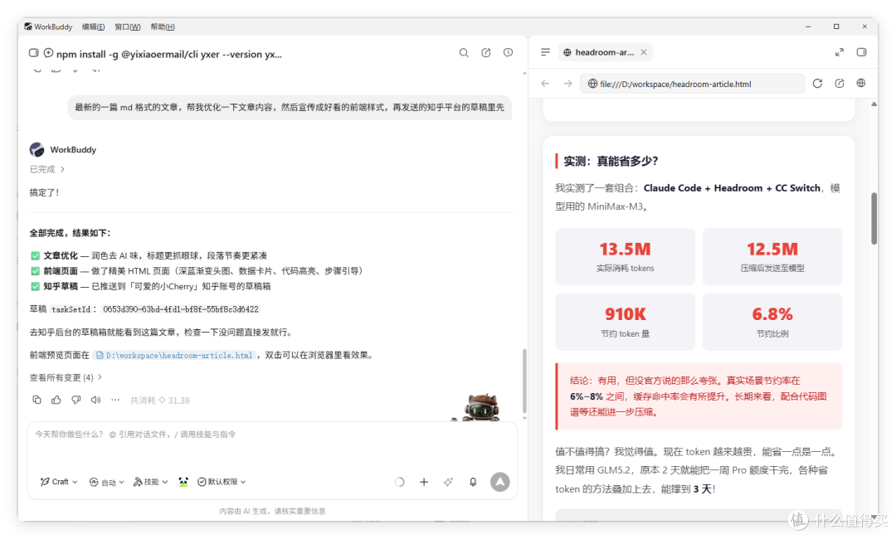Open the search icon in the chat header
The height and width of the screenshot is (539, 896).
point(464,52)
